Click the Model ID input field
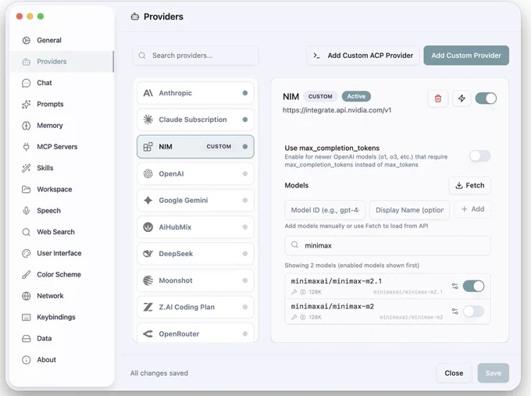The height and width of the screenshot is (396, 531). point(325,210)
